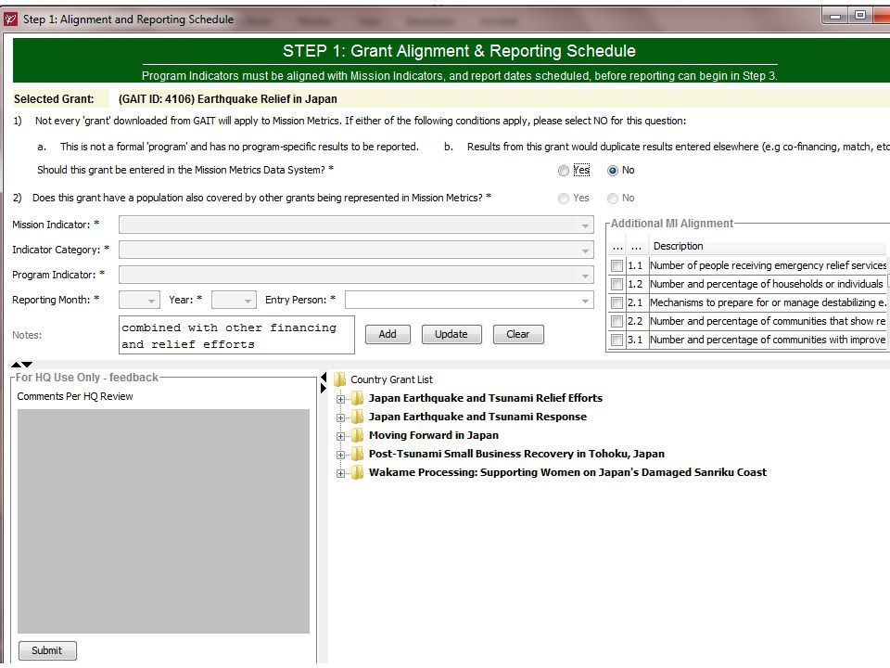
Task: Open the Entry Person dropdown
Action: tap(469, 300)
